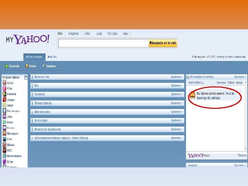
Task: Open Opciones dropdown for Hoy
Action: (177, 85)
